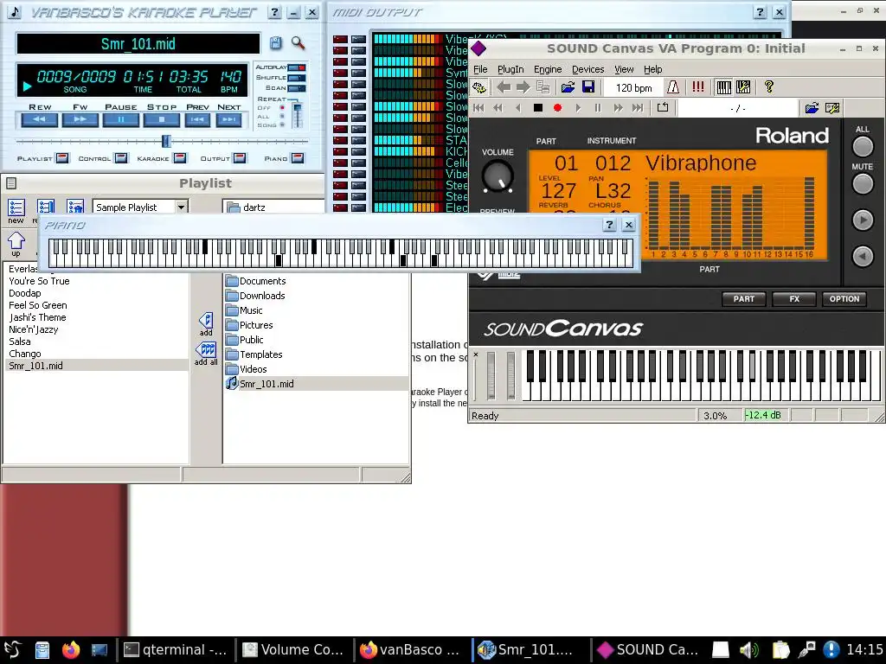
Task: Open the Firefox launcher in the taskbar
Action: (x=71, y=650)
